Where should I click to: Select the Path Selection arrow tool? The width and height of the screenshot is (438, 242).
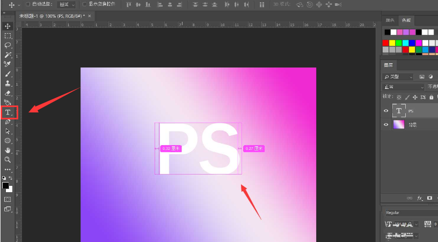pyautogui.click(x=8, y=132)
